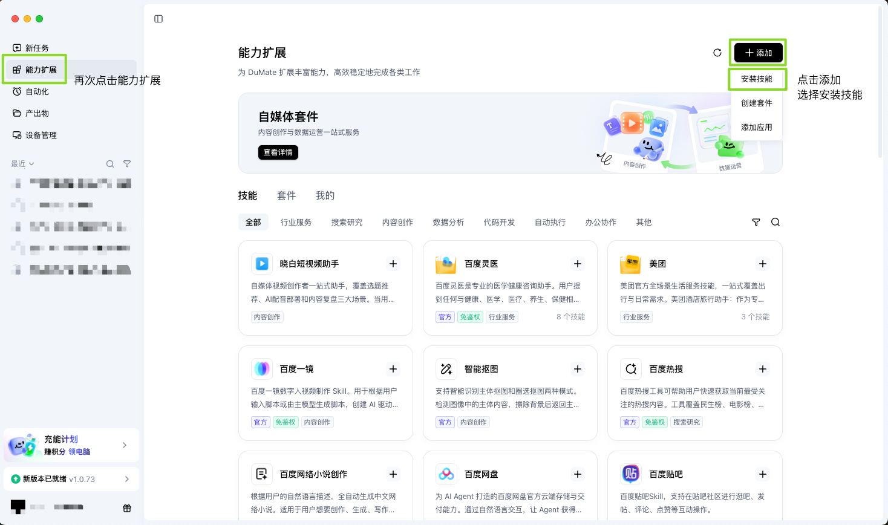888x525 pixels.
Task: Click the 3 个技能 count on 美团
Action: (756, 317)
